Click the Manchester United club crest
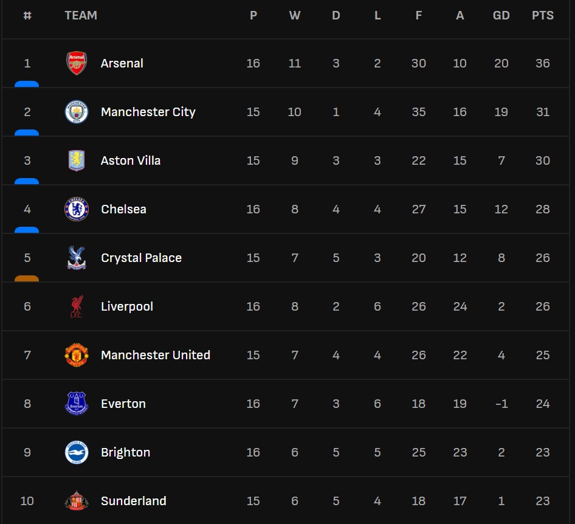The width and height of the screenshot is (575, 524). tap(77, 355)
